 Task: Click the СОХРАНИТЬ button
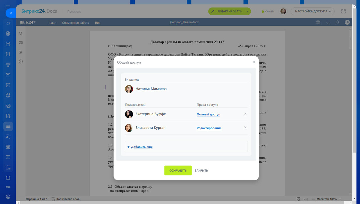point(178,170)
